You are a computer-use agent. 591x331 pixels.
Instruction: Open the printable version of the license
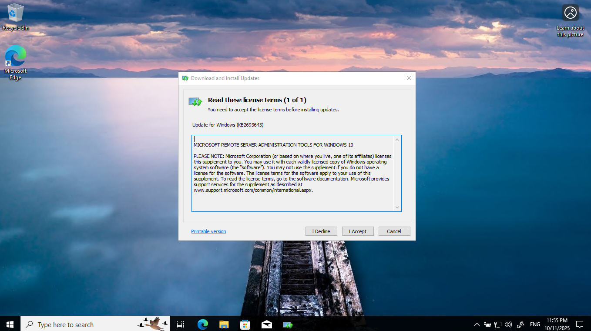pos(208,231)
